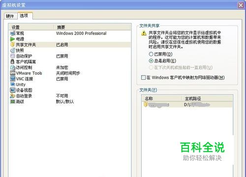Click the shared folder icon in 文件夹 list

click(146, 104)
